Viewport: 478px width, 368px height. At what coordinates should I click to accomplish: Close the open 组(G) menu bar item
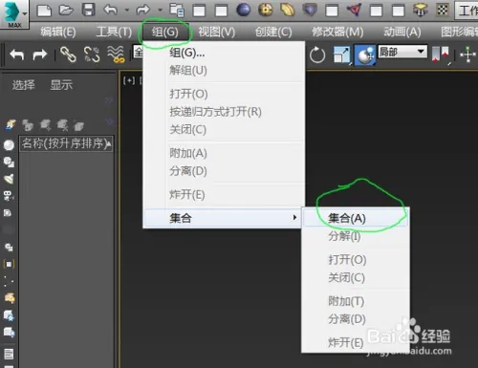point(165,32)
